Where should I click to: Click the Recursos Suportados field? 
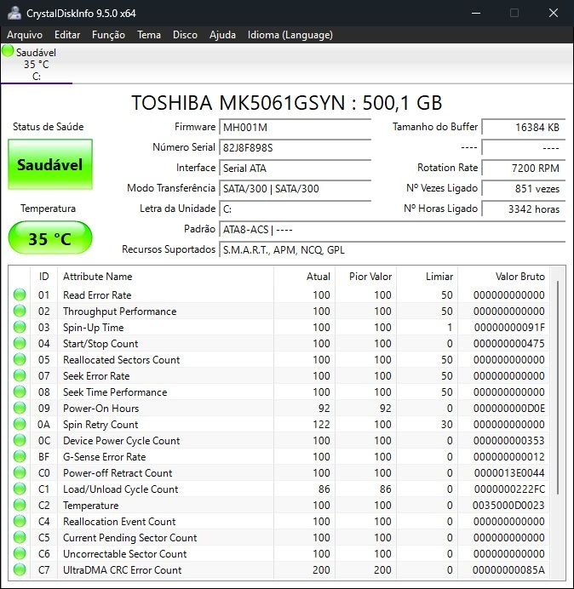point(392,249)
